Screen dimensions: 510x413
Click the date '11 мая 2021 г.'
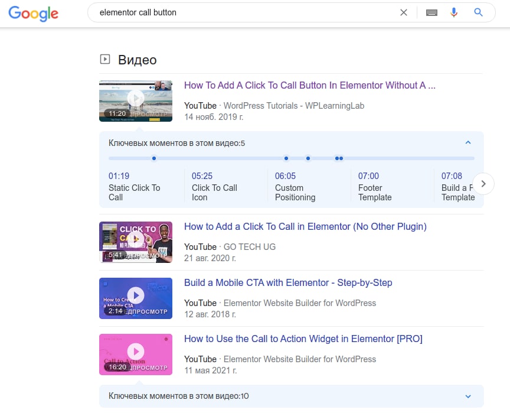coord(211,370)
